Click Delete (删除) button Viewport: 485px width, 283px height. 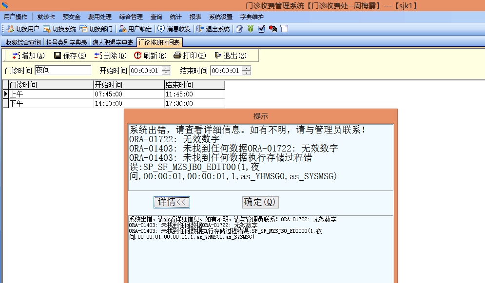coord(111,56)
